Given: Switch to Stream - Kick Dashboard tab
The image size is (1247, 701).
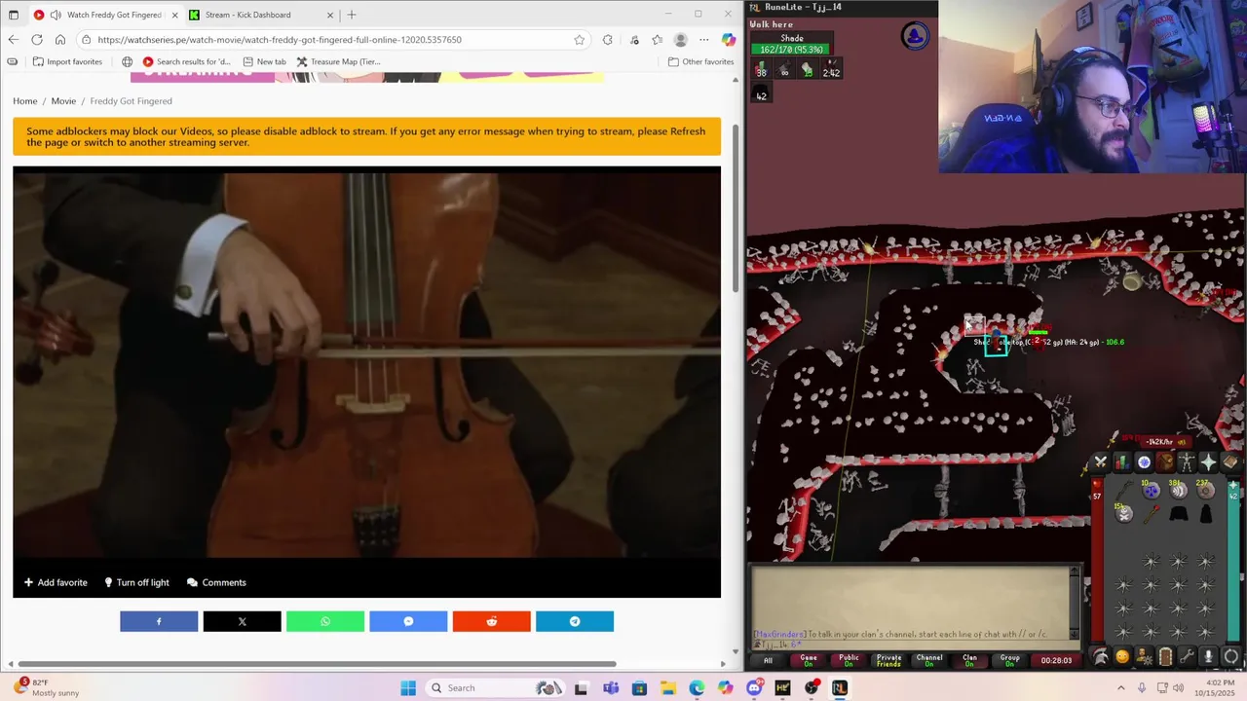Looking at the screenshot, I should point(261,15).
